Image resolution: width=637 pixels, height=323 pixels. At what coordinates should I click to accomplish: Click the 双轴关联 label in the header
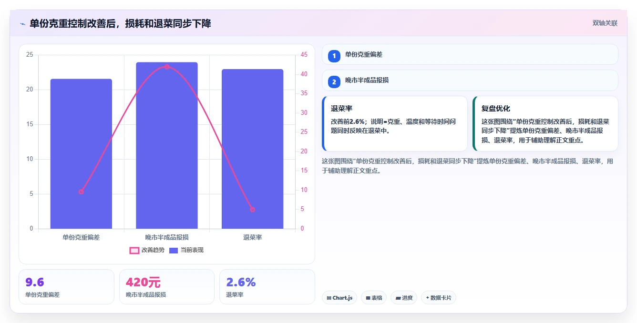coord(605,23)
